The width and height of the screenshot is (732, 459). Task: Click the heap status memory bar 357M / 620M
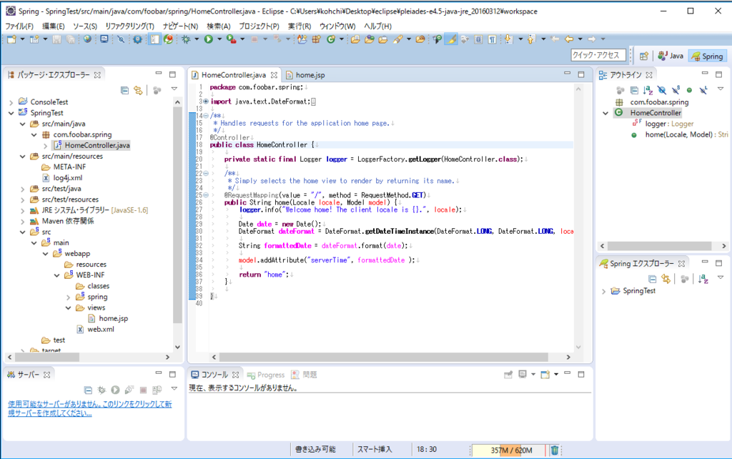click(509, 450)
